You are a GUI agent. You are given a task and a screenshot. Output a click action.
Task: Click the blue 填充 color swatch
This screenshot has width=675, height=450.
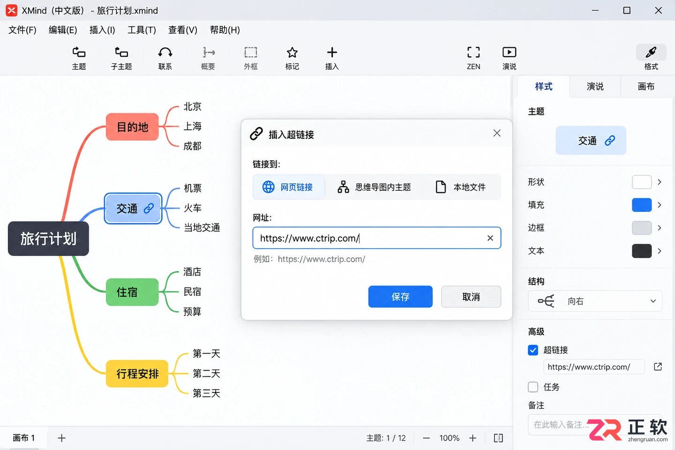642,205
